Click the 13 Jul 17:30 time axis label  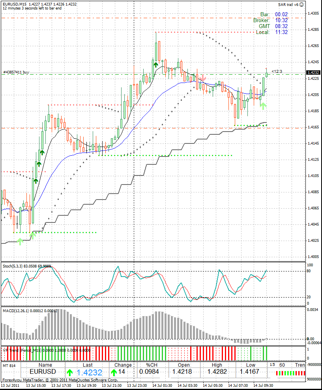(61, 386)
